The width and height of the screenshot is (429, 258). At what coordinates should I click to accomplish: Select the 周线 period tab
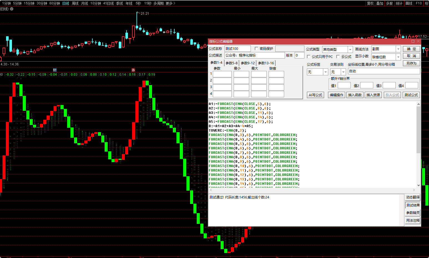click(x=75, y=3)
